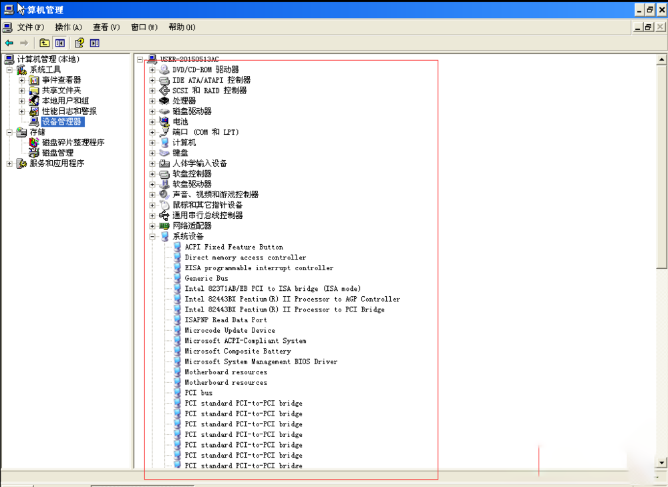Select the 网络适配器 (Network adapters) icon
The height and width of the screenshot is (487, 668).
point(164,225)
